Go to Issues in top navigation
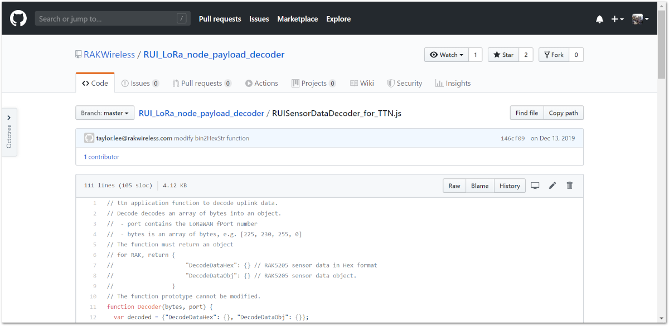669x326 pixels. tap(259, 19)
